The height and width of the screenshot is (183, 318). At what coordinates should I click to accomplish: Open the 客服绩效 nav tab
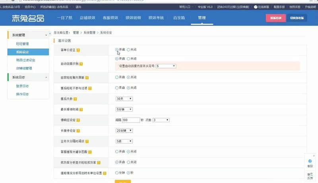pos(111,18)
